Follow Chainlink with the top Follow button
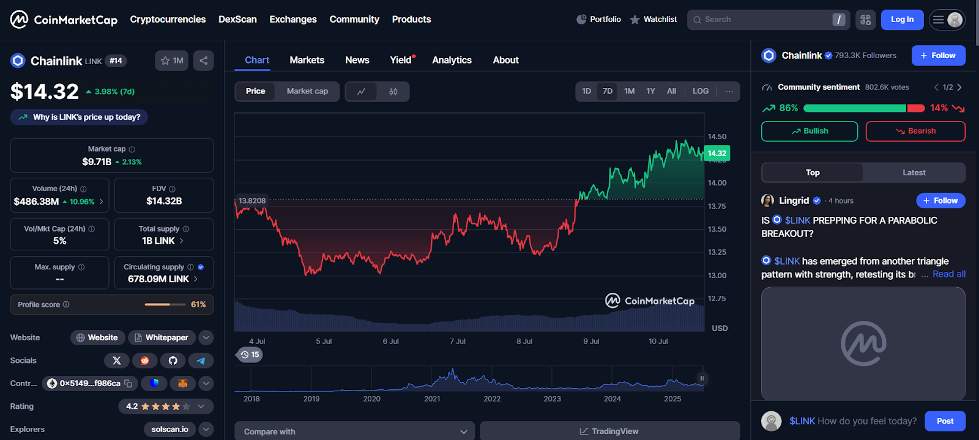Viewport: 979px width, 440px height. pos(939,56)
